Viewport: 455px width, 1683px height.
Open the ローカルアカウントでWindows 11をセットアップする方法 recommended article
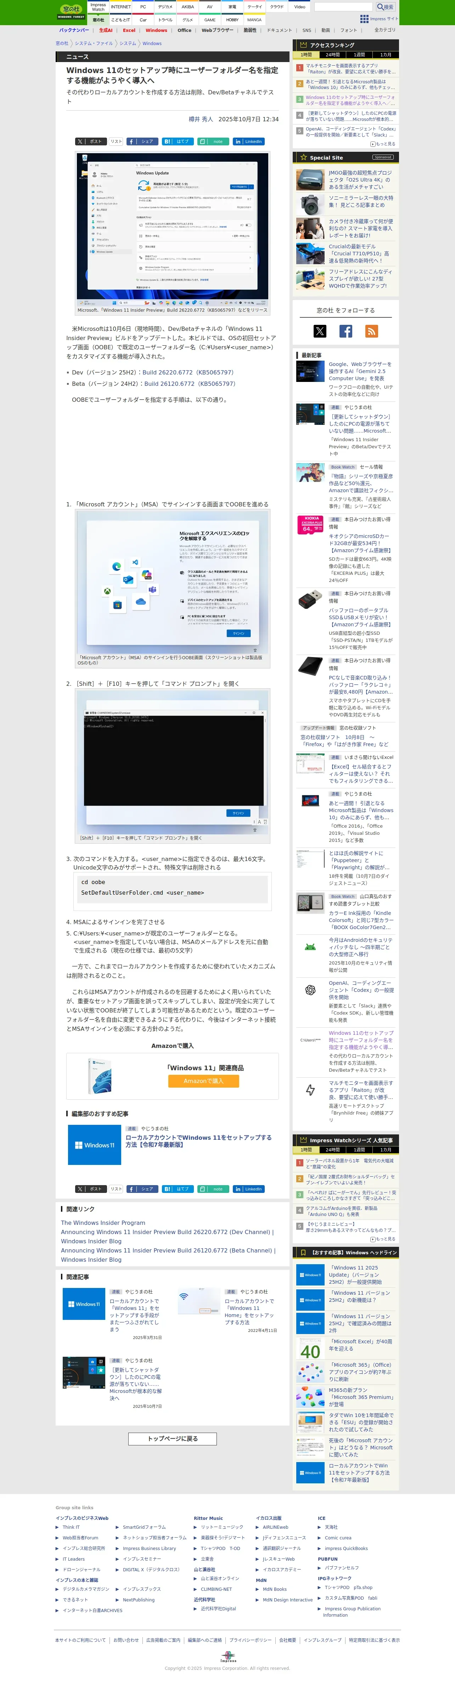tap(198, 1141)
